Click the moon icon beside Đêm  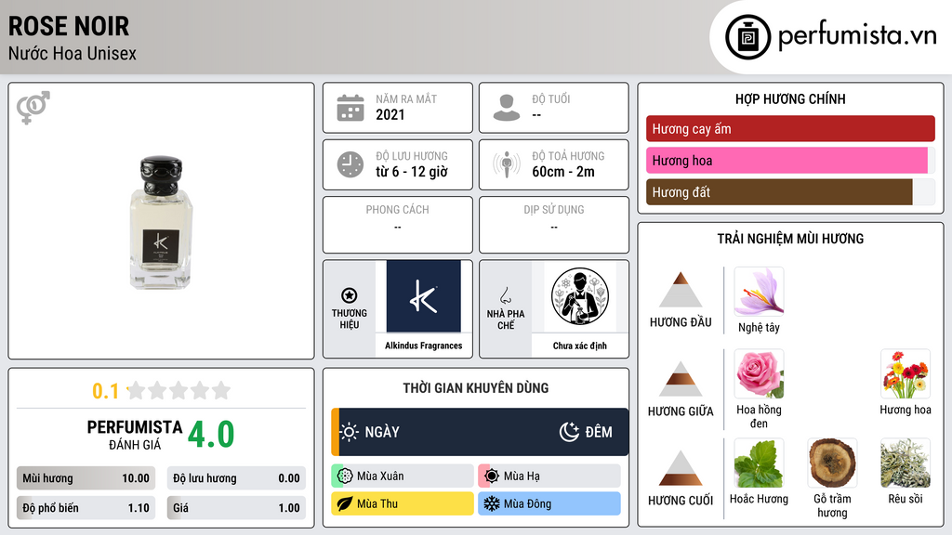(x=569, y=432)
